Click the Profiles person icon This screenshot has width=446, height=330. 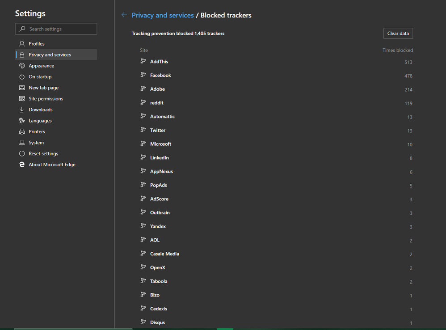(22, 43)
